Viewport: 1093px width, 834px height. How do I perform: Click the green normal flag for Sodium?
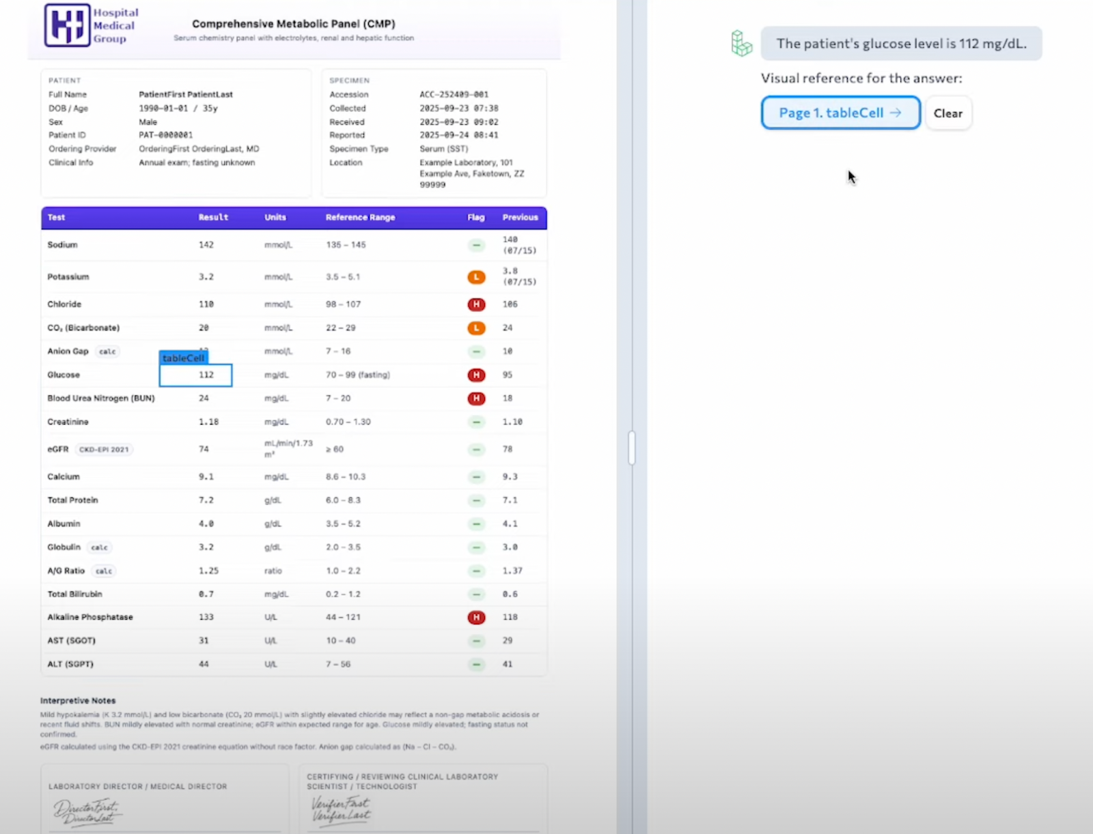476,245
